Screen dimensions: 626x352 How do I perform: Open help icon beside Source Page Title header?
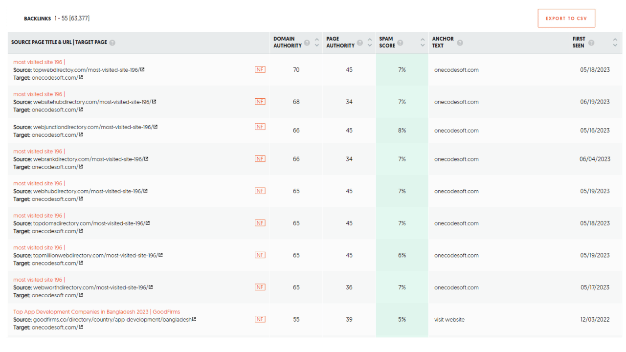pos(112,43)
